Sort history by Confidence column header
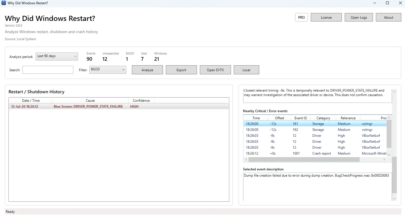The height and width of the screenshot is (219, 405). coord(141,101)
